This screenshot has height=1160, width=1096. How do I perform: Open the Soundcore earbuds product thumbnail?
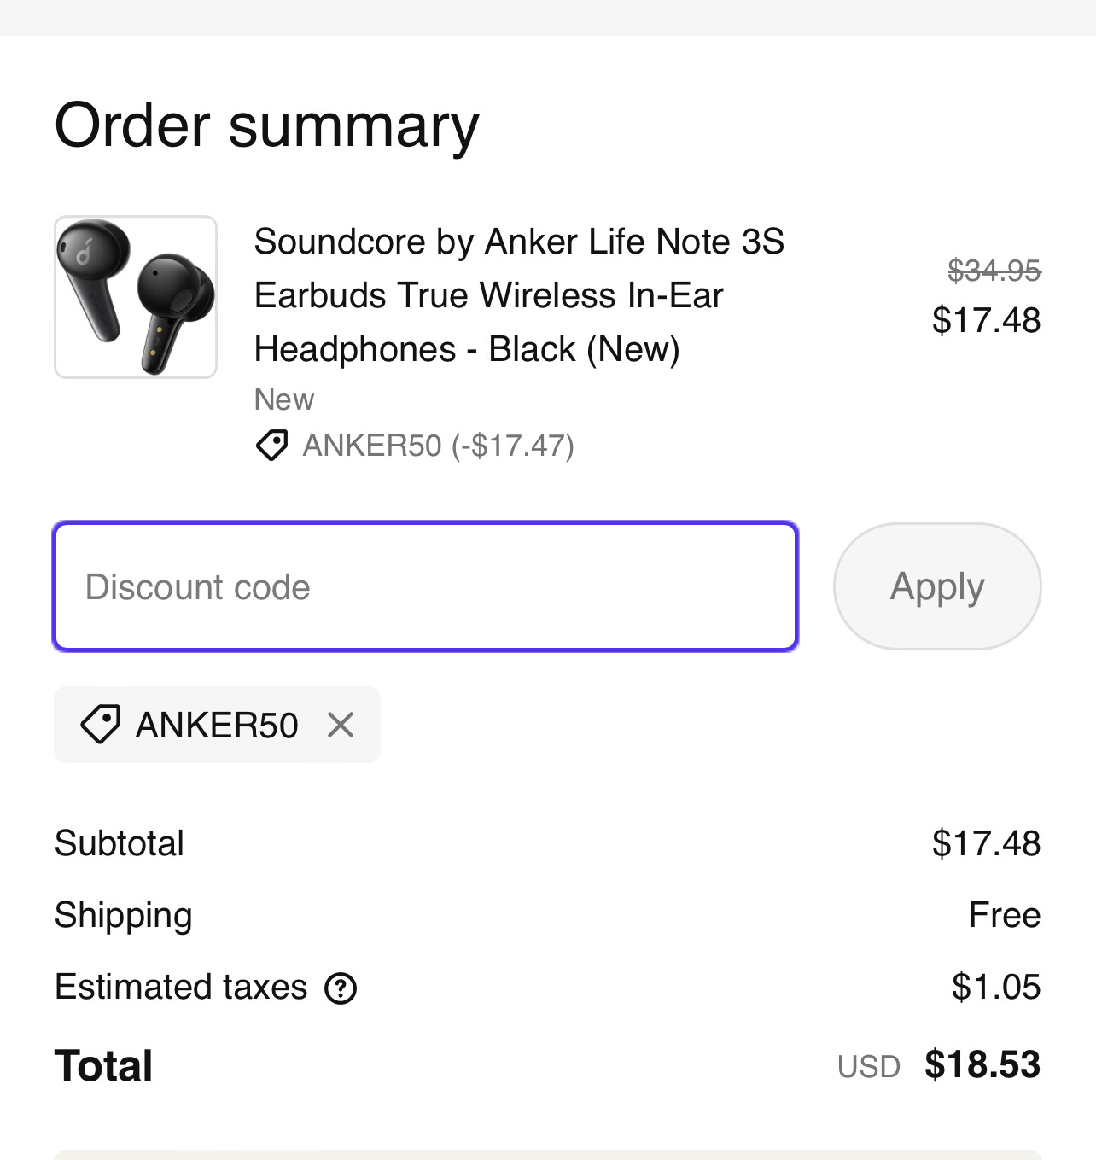click(x=136, y=297)
